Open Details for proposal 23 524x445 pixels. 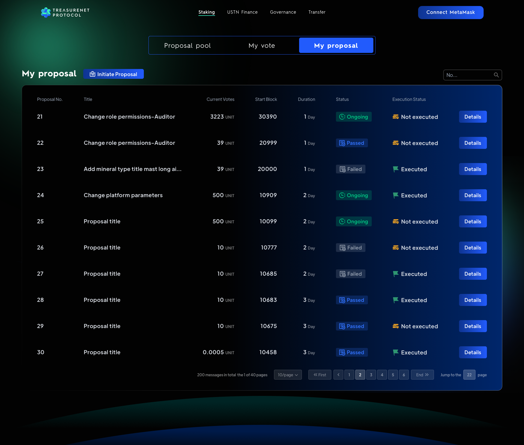473,169
